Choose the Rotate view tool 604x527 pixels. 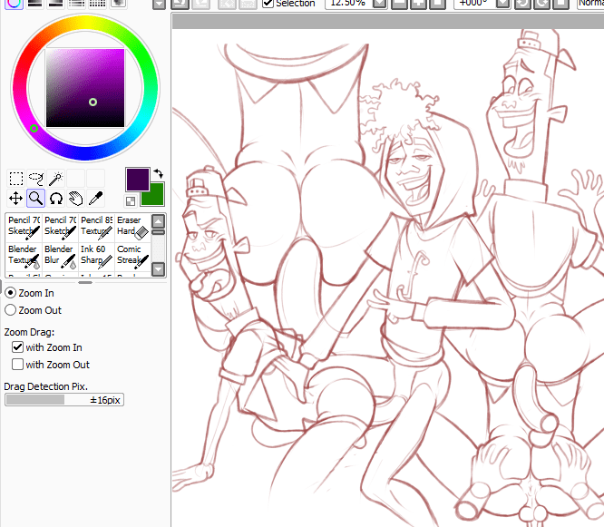[x=56, y=199]
